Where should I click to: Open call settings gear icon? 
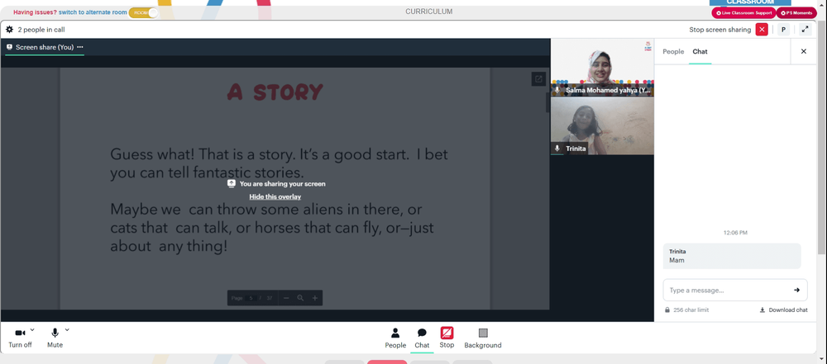pyautogui.click(x=9, y=30)
